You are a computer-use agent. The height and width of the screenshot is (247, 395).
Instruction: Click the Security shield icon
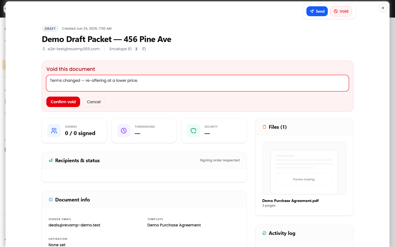pos(193,131)
